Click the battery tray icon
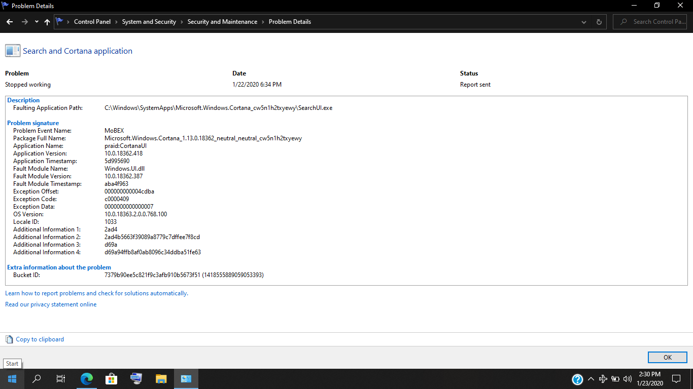This screenshot has width=693, height=389. [x=615, y=378]
